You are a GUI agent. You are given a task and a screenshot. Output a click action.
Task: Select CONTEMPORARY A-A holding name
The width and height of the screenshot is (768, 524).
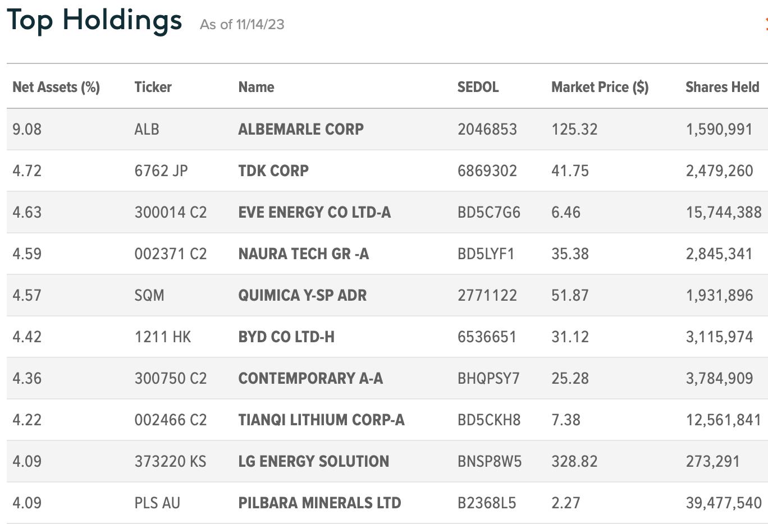tap(310, 378)
